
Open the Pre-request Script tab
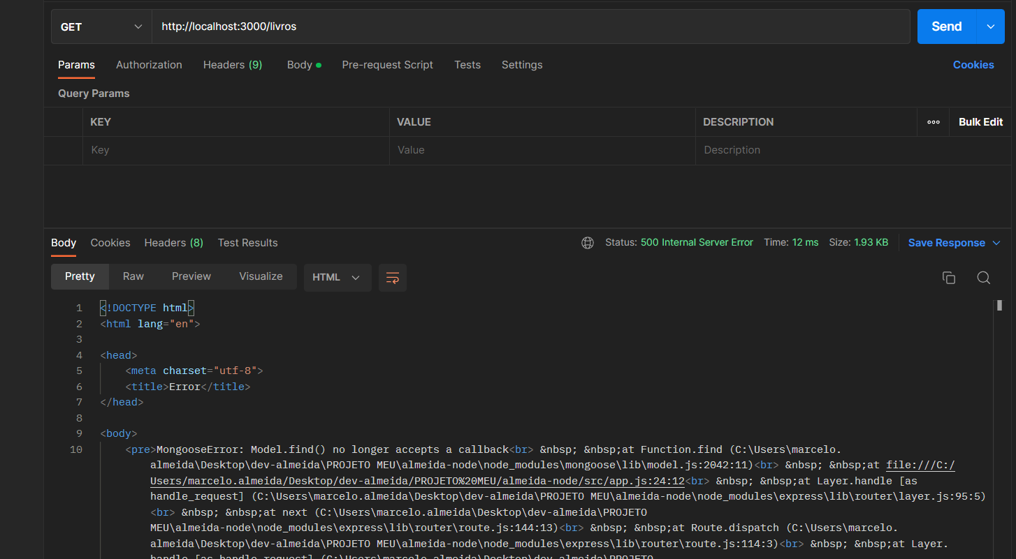387,65
